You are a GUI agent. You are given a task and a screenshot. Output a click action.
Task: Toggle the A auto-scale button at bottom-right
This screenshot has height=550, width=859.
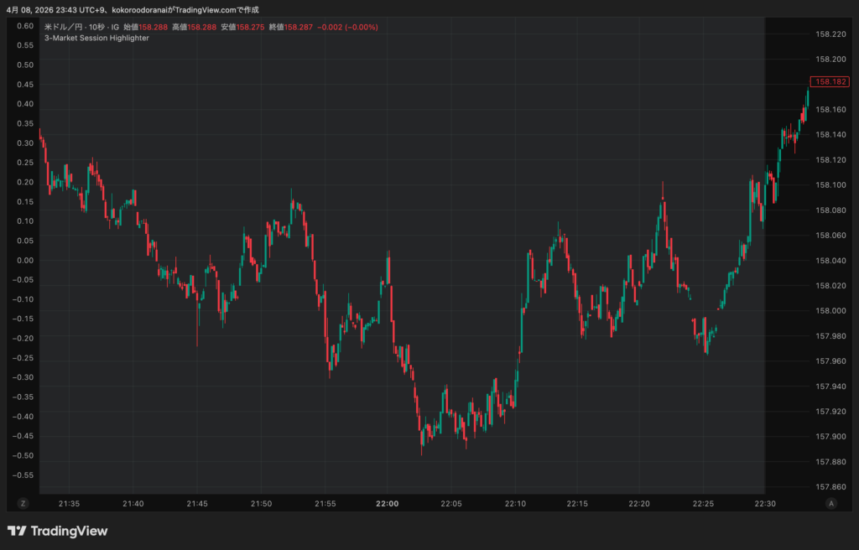pos(831,503)
